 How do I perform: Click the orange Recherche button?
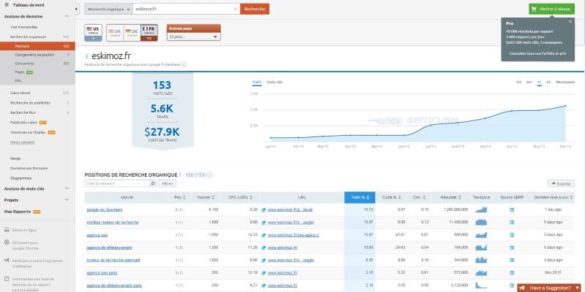coord(254,9)
